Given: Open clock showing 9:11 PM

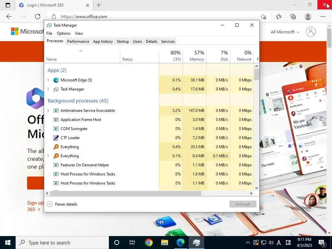Looking at the screenshot, I should (x=304, y=243).
